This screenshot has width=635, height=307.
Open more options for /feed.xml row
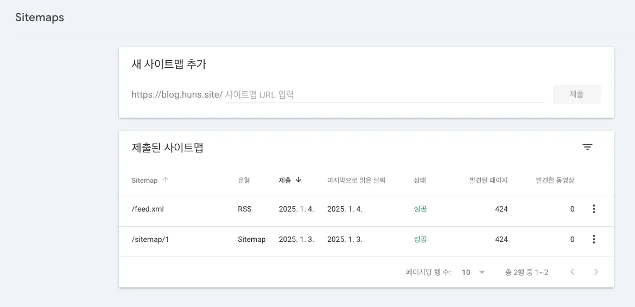(594, 209)
